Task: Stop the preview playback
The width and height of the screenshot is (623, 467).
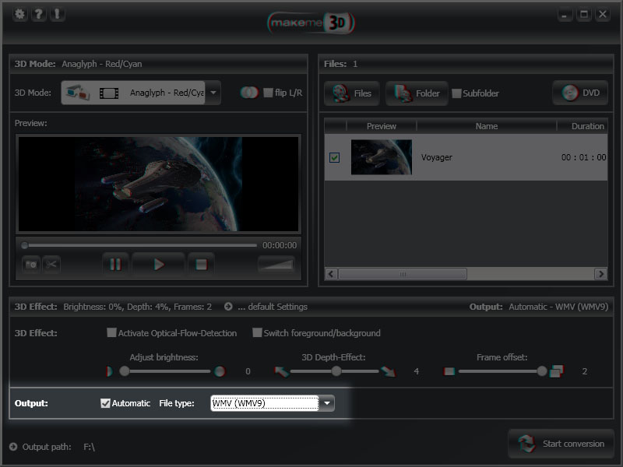Action: pos(202,265)
